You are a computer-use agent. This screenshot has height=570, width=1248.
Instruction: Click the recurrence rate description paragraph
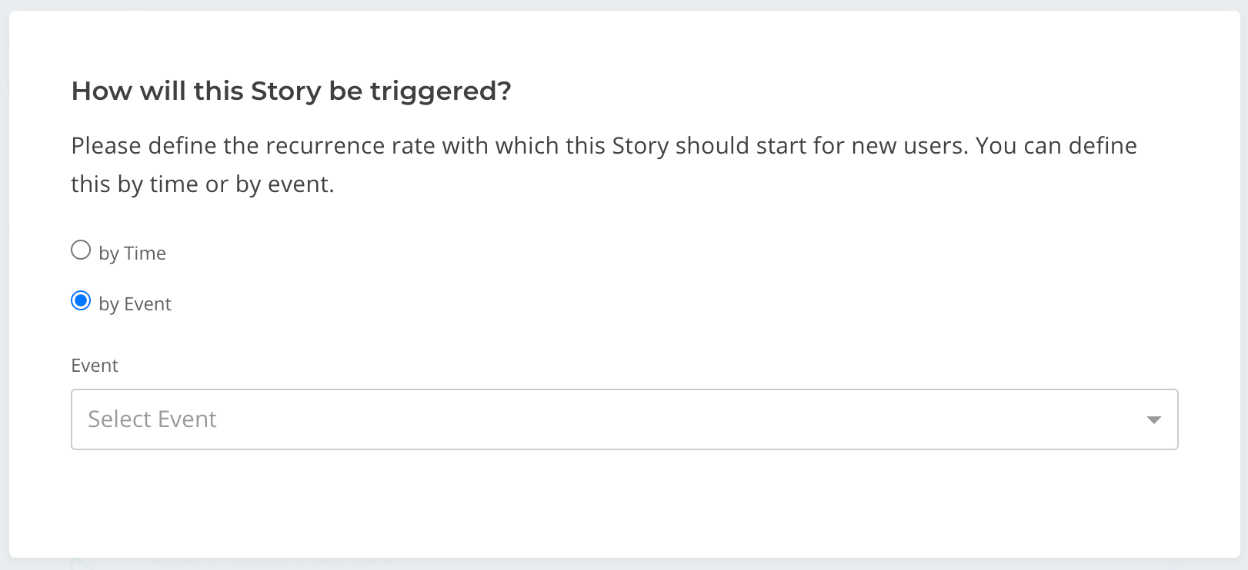[x=604, y=165]
